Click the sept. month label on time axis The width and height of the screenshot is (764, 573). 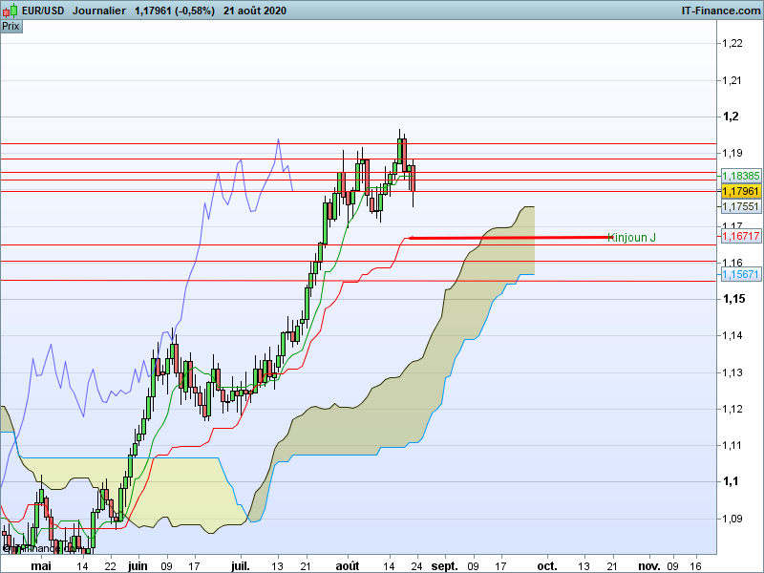(444, 565)
